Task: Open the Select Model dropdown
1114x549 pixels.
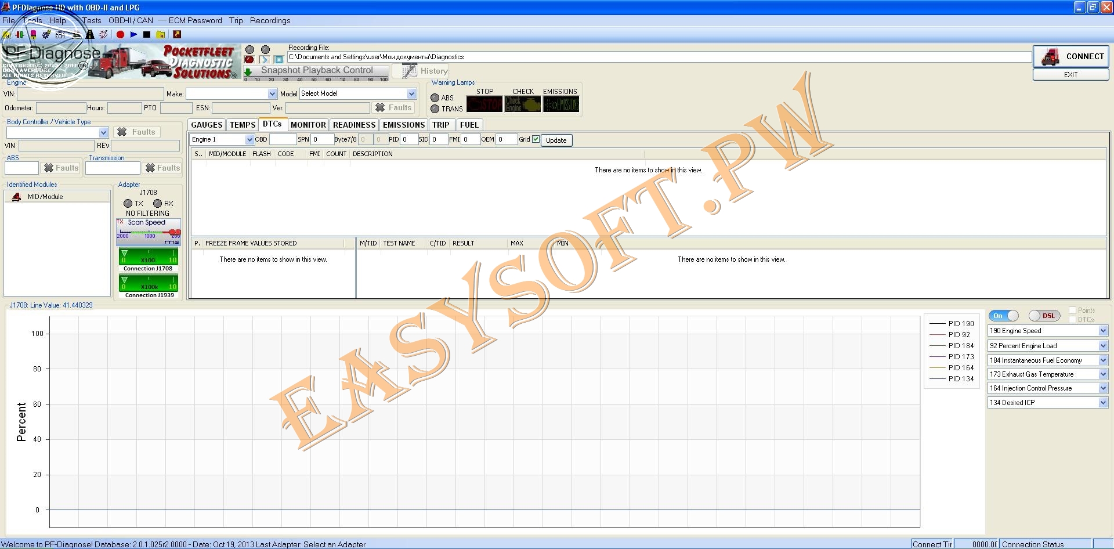Action: pyautogui.click(x=411, y=94)
